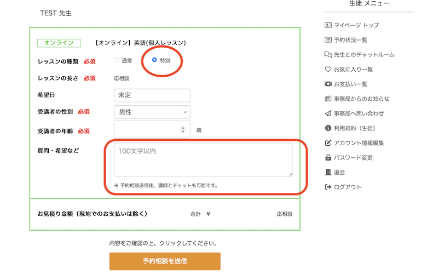Click the 予約相談を送信 button
This screenshot has width=438, height=274.
(165, 261)
